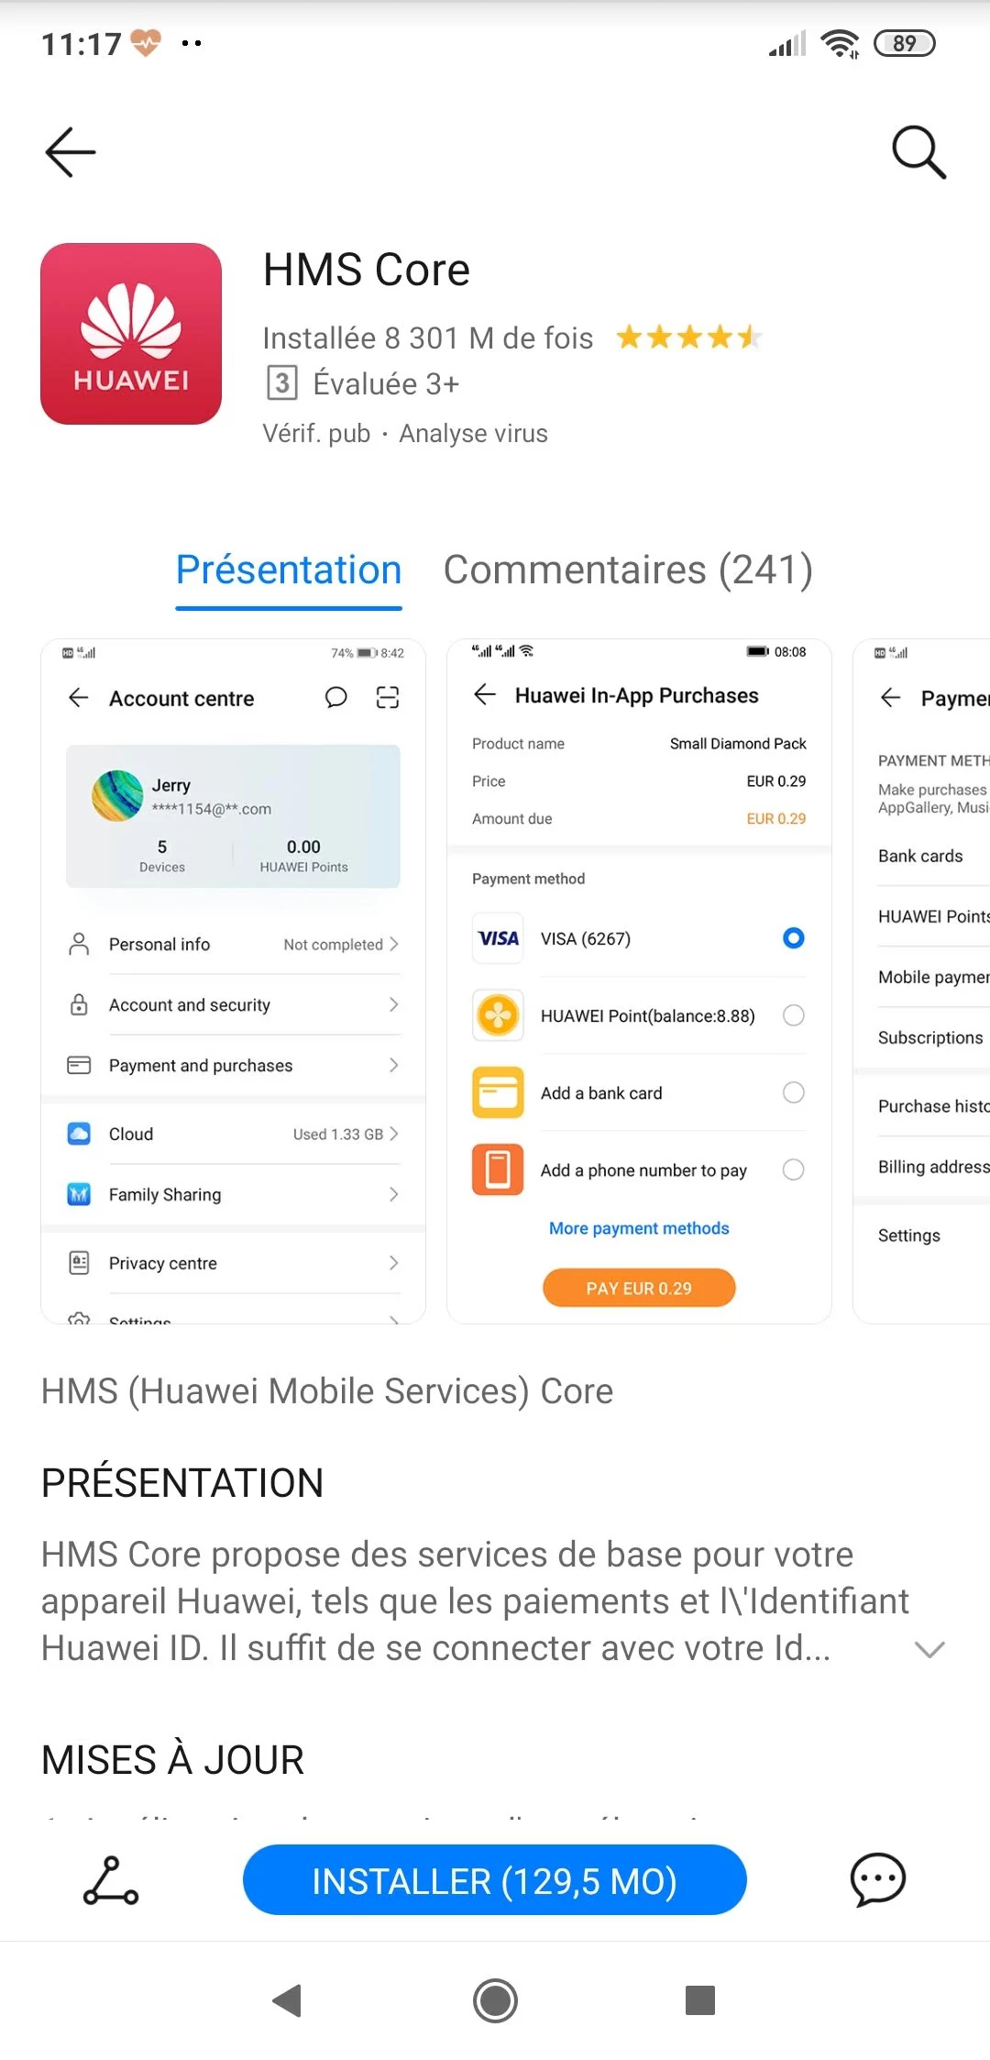Open the search magnifier icon

pos(918,151)
